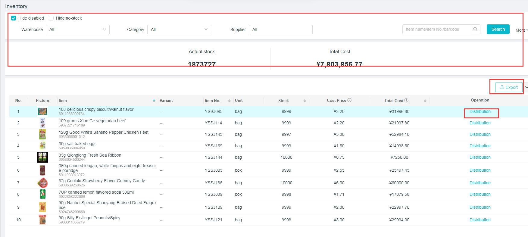Image resolution: width=528 pixels, height=237 pixels.
Task: Click the Total Cost help icon
Action: [406, 101]
